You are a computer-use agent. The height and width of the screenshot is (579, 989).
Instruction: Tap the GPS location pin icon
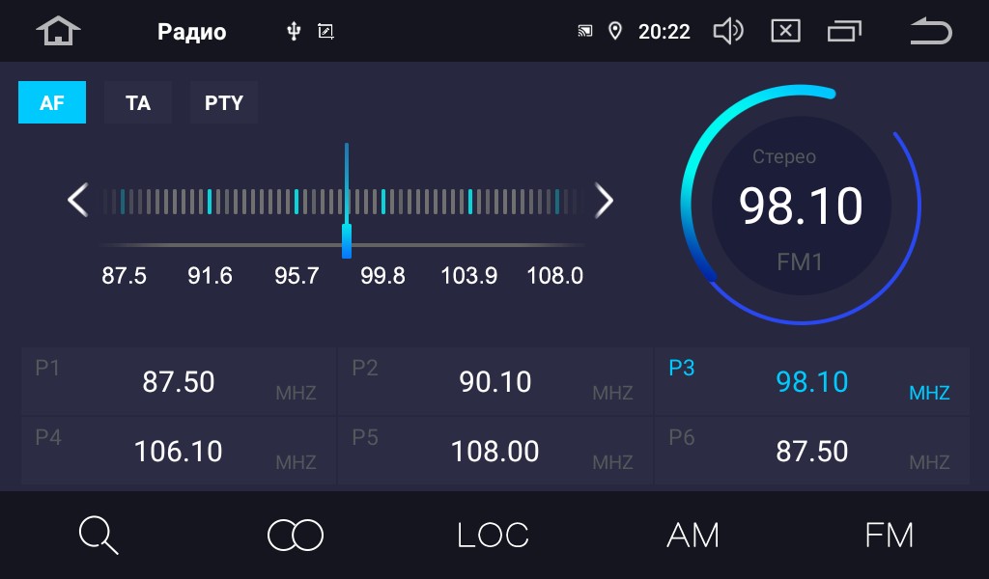614,31
